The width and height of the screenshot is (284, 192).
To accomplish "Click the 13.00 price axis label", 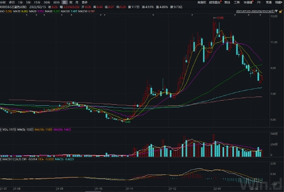I will pyautogui.click(x=274, y=17).
